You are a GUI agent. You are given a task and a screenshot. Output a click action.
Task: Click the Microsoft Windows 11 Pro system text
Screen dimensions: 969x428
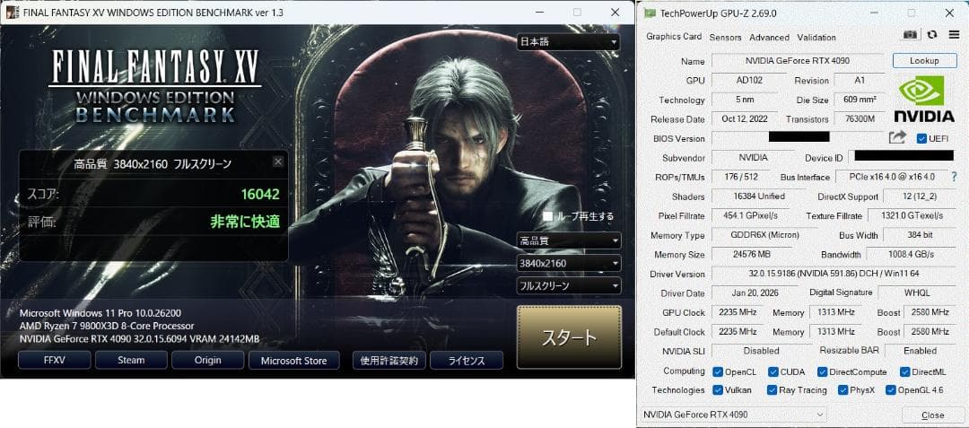point(100,312)
